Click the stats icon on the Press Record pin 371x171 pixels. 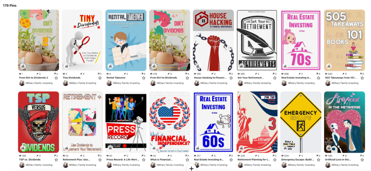(x=110, y=148)
